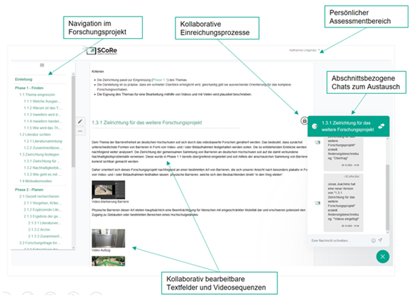Click the paragraph beginning 'Dem Thema der Barrierefreiheit'
Screen dimensions: 412x301
(x=199, y=152)
